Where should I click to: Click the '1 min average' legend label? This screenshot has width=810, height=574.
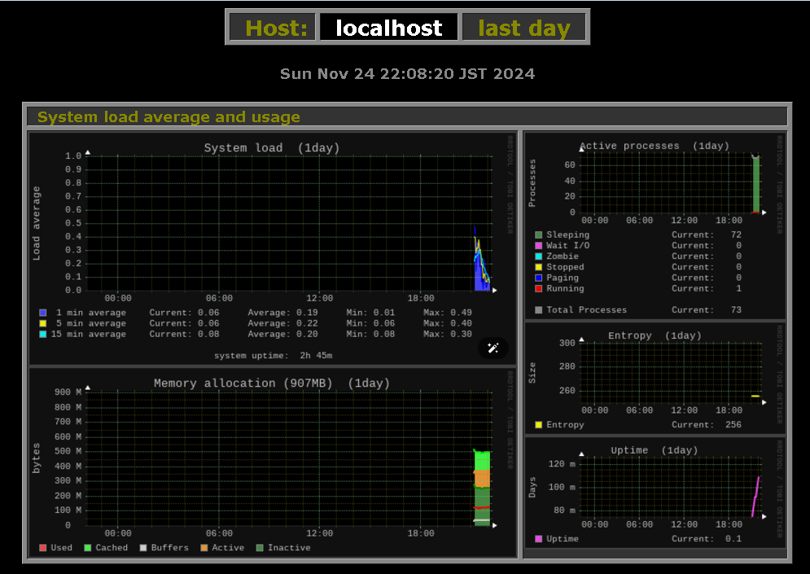pyautogui.click(x=91, y=313)
